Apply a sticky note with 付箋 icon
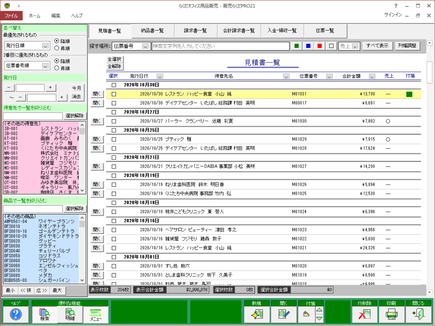The width and height of the screenshot is (435, 326). click(x=306, y=315)
